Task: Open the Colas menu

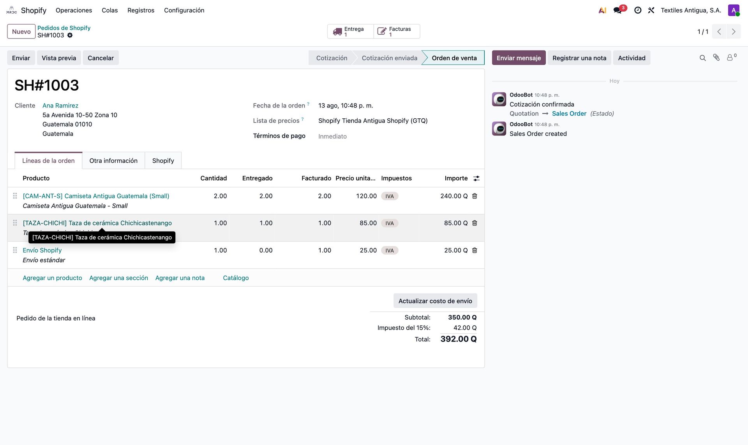Action: point(109,10)
